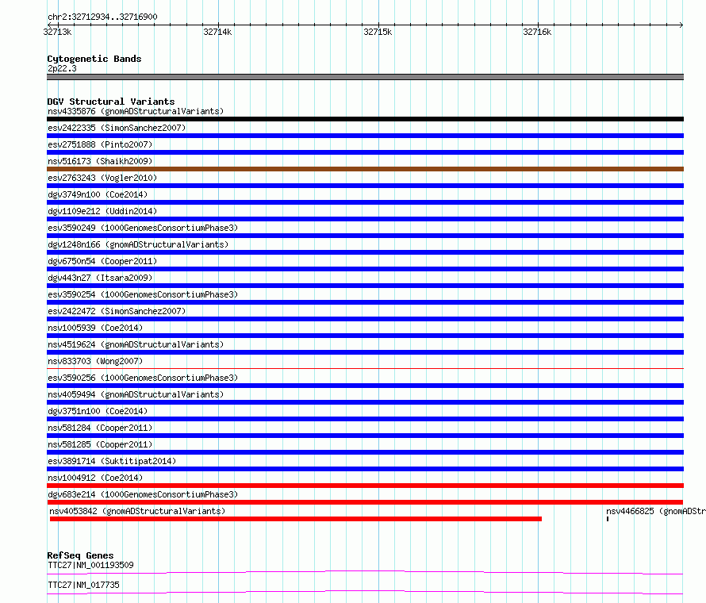
Task: Click the chr2:32712934..32716900 region label
Action: [102, 17]
